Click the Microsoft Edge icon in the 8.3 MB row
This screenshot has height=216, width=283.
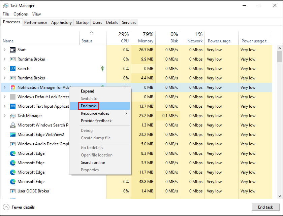[13, 153]
